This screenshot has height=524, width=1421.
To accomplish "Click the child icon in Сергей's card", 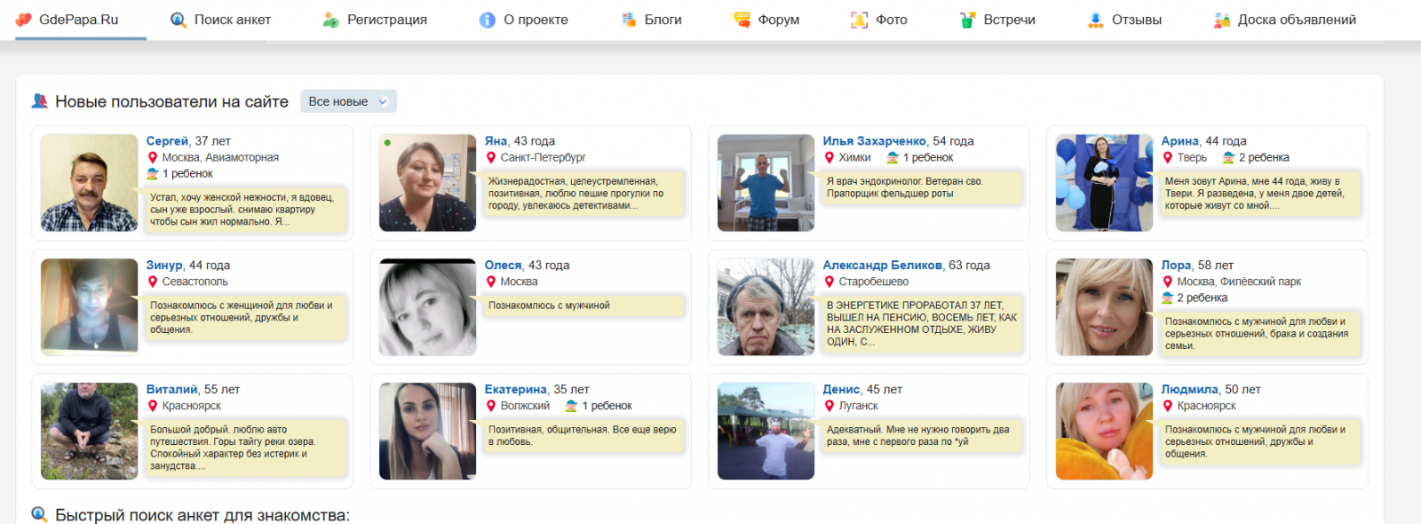I will tap(153, 173).
